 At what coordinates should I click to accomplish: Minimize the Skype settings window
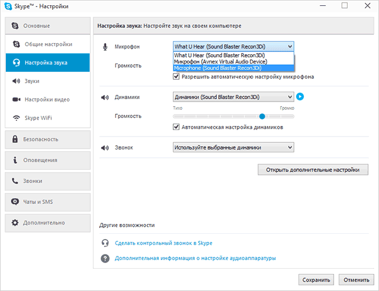[322, 6]
